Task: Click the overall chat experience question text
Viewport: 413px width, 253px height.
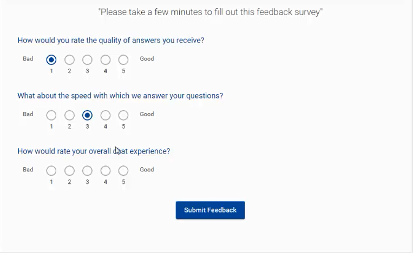Action: point(94,151)
